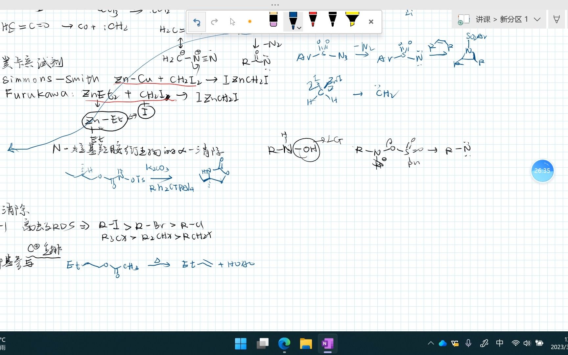568x355 pixels.
Task: Open the OneDrive cloud tray icon
Action: (443, 343)
